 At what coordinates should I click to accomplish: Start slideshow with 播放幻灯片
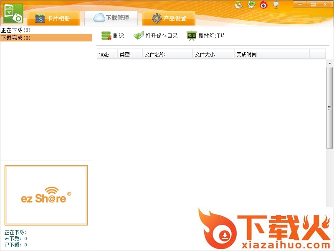click(x=206, y=36)
